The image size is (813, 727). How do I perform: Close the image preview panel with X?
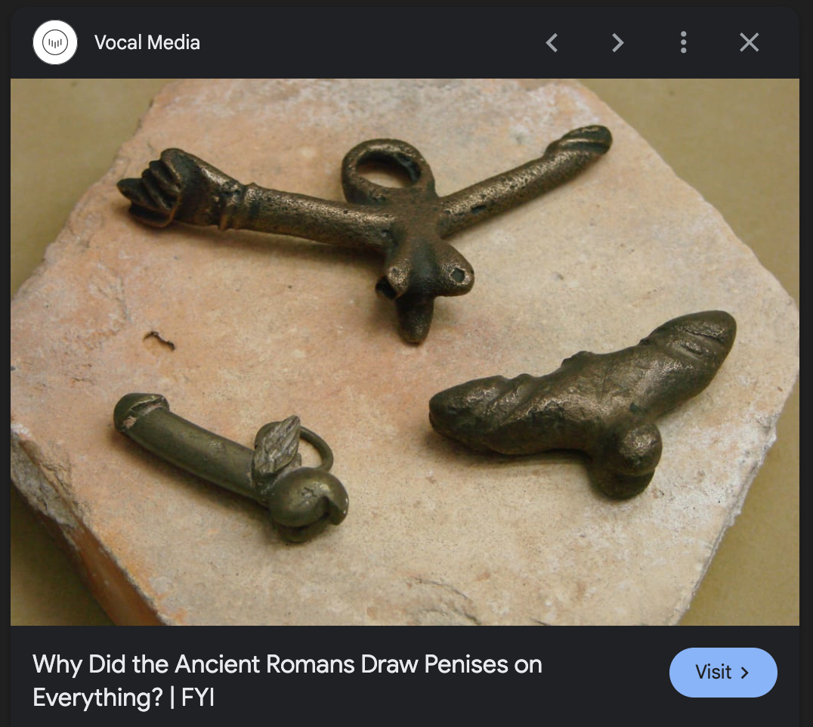(750, 42)
